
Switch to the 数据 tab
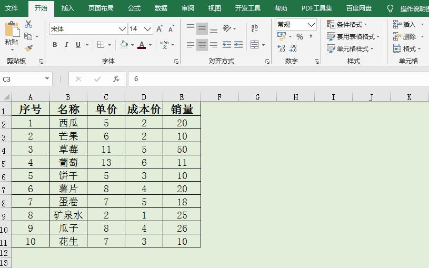[x=161, y=8]
